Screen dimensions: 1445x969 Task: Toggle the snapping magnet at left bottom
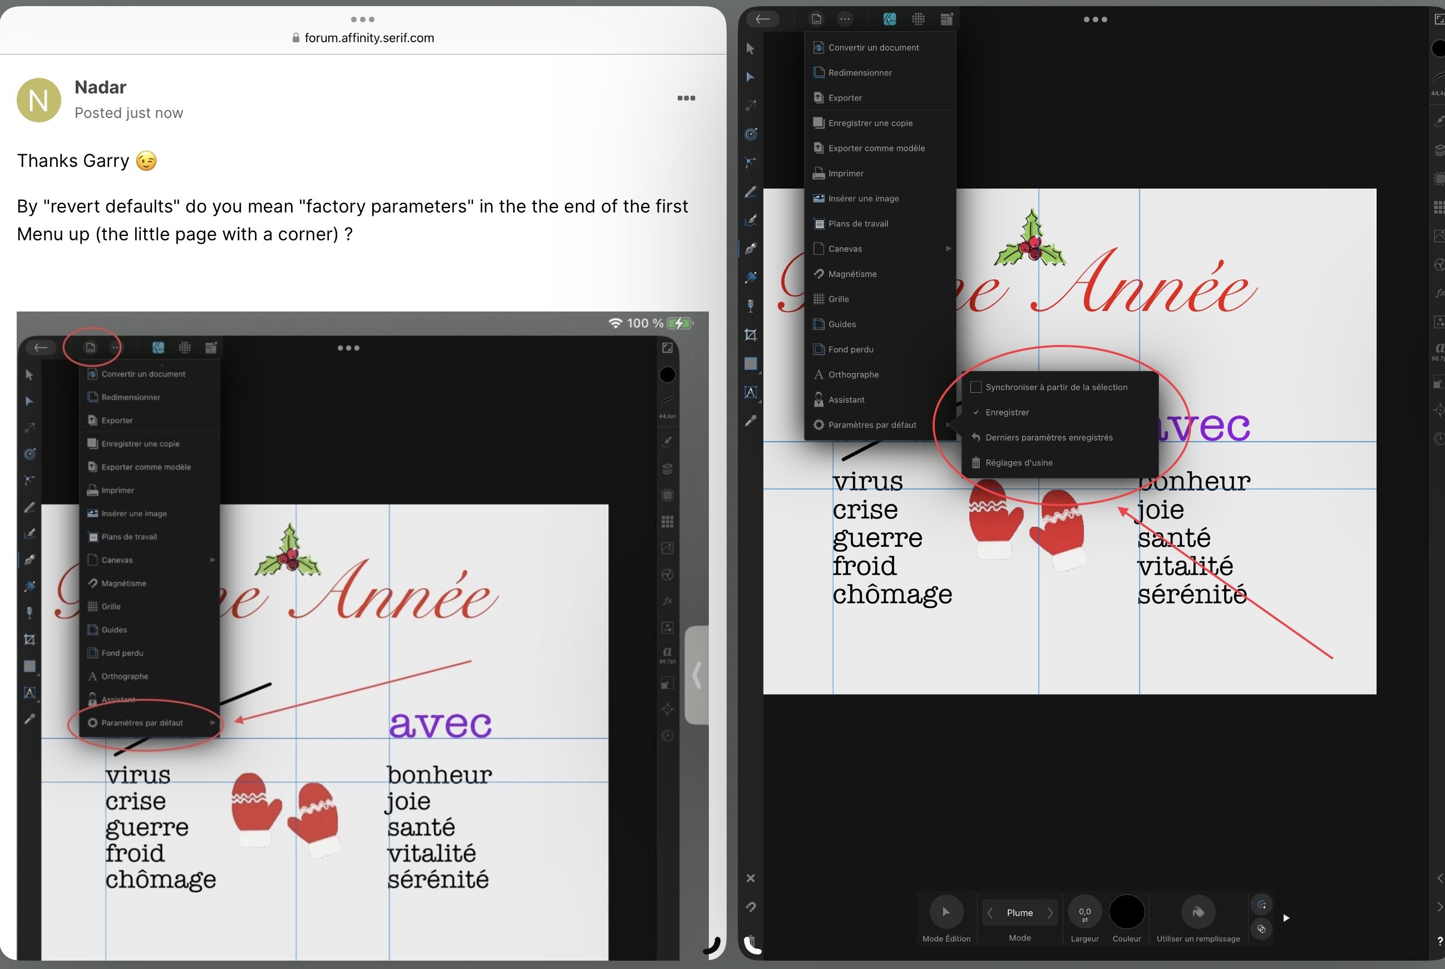pos(750,907)
